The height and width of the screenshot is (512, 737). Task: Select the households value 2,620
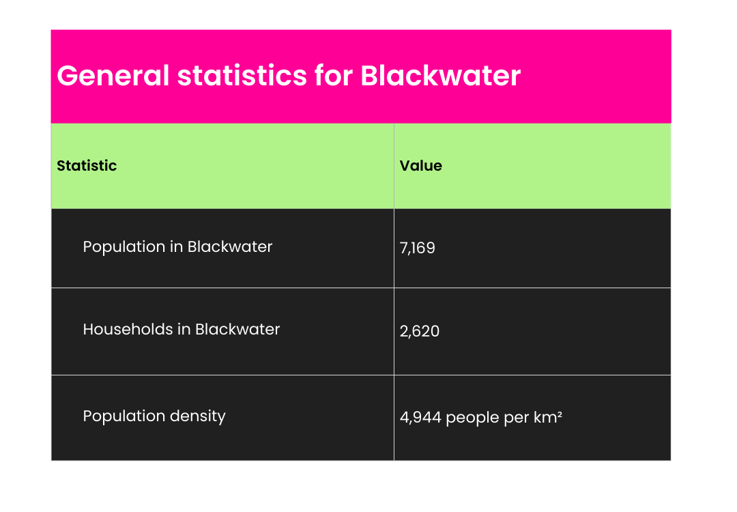420,331
